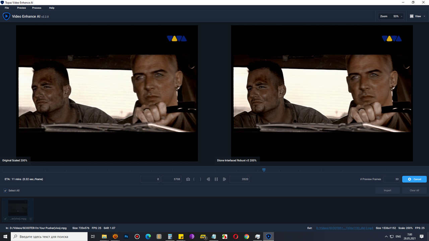Show hidden system tray icons
429x241 pixels.
pos(386,236)
